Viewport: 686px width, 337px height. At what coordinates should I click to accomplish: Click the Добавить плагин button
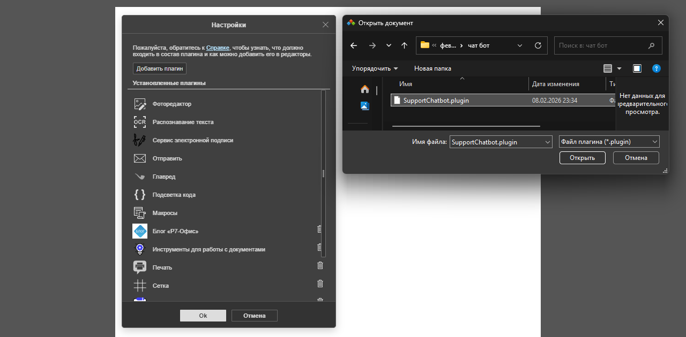click(160, 68)
